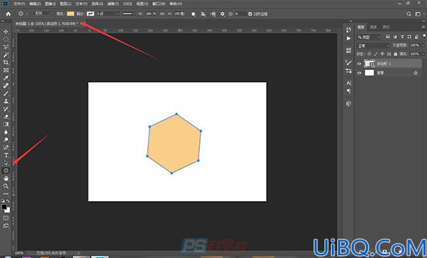Viewport: 427px width, 258px height.
Task: Select the Crop tool
Action: click(x=6, y=63)
